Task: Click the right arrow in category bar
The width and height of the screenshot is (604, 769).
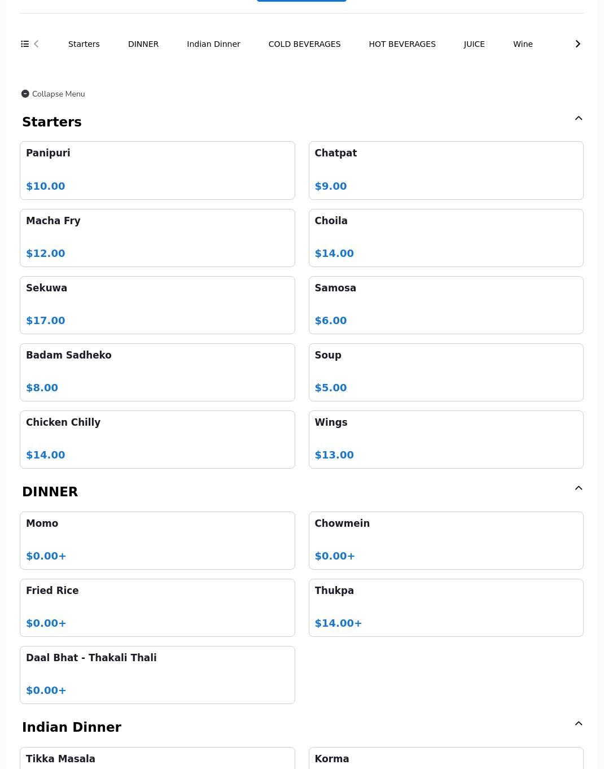Action: coord(577,44)
